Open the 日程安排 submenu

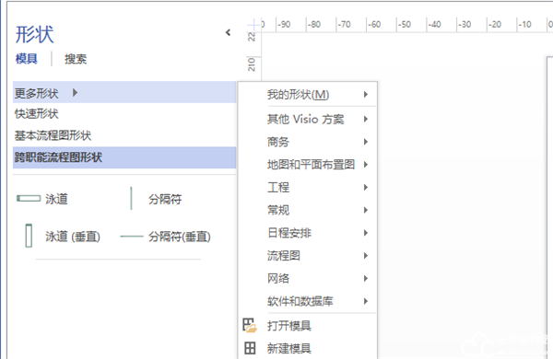point(308,233)
